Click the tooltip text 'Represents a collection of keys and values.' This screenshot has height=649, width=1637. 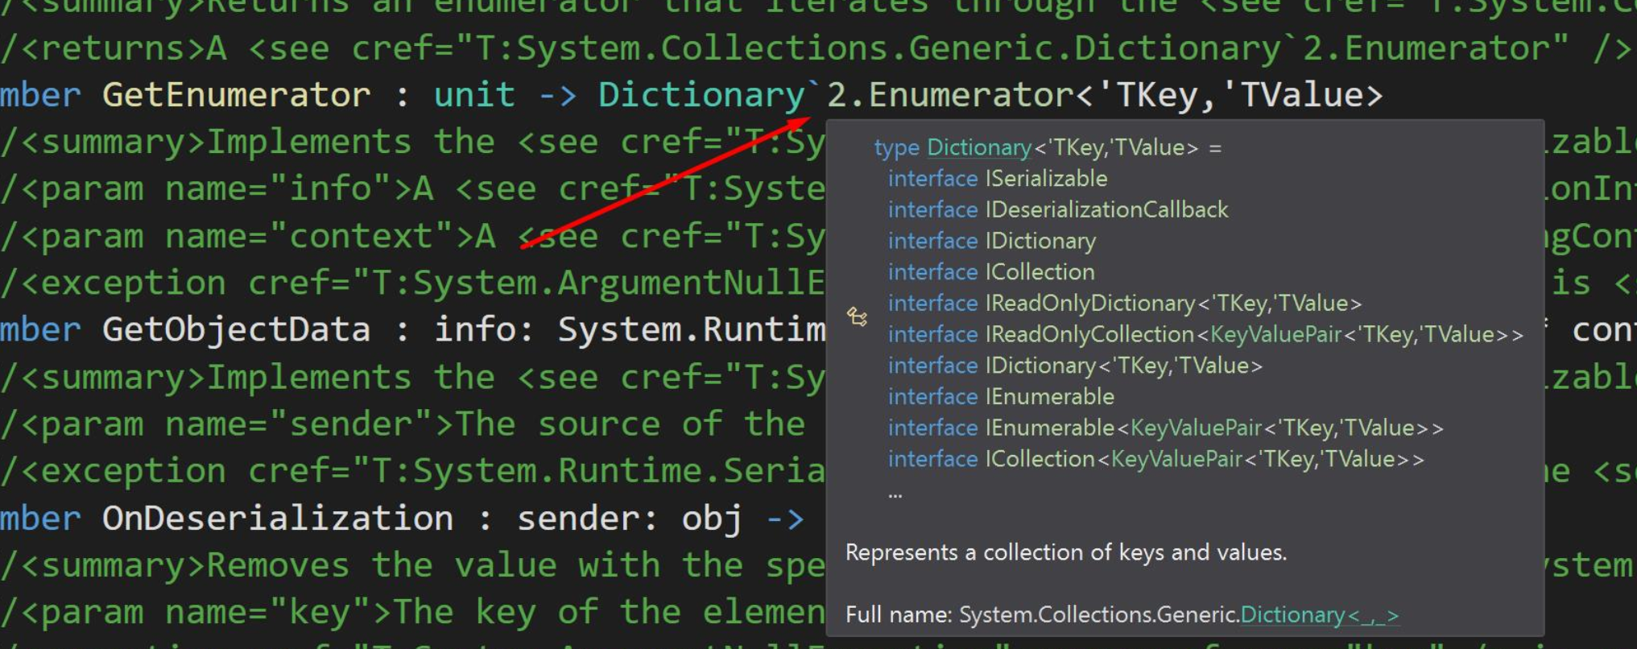pos(1066,552)
